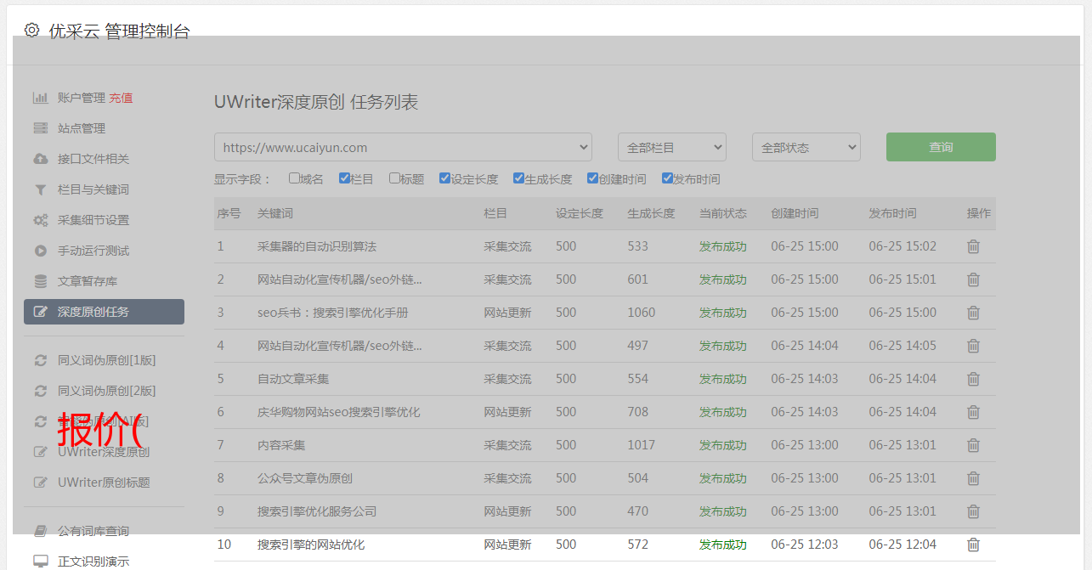This screenshot has width=1092, height=570.
Task: Click the red 充值 link
Action: click(x=121, y=98)
